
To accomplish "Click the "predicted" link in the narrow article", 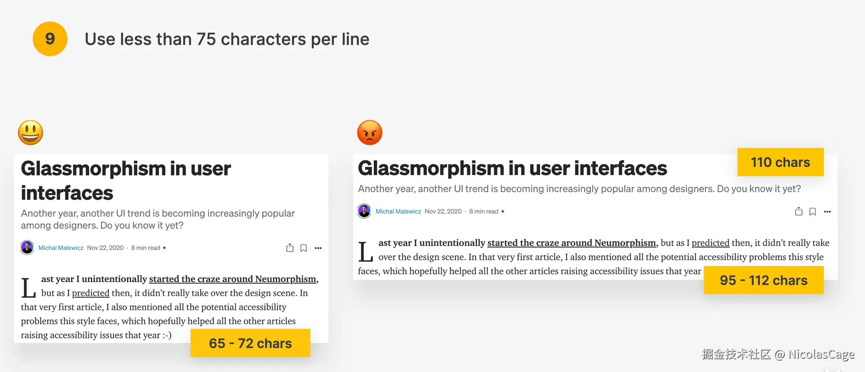I will [91, 293].
